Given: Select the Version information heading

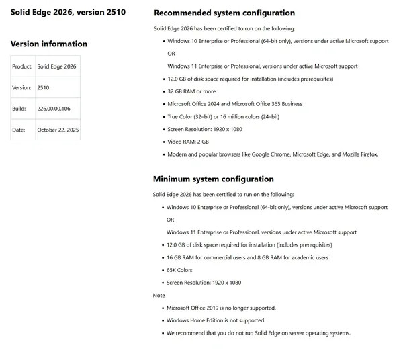Looking at the screenshot, I should click(x=49, y=44).
